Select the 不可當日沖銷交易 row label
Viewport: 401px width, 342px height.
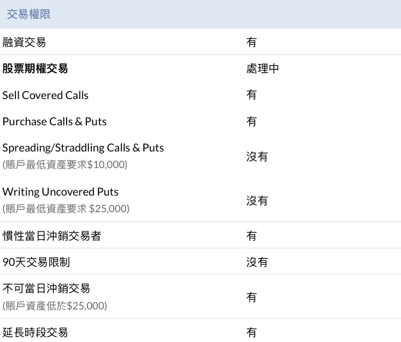point(46,288)
